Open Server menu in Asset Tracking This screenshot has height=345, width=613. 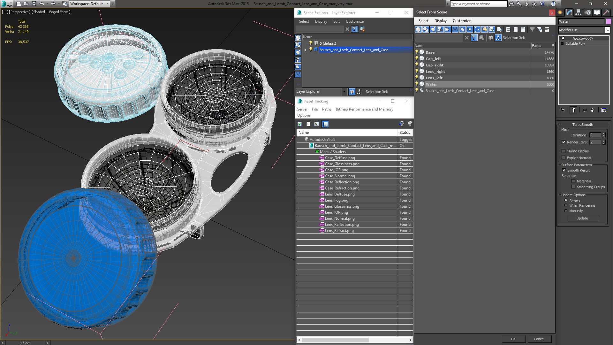(302, 109)
